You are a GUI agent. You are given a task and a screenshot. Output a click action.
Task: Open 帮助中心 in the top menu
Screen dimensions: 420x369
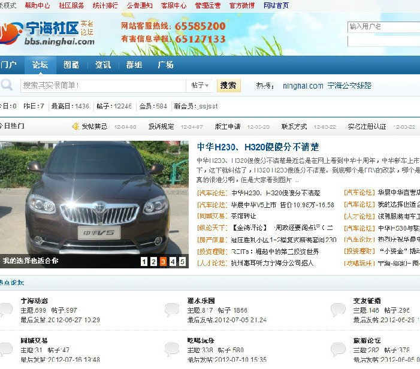point(38,5)
